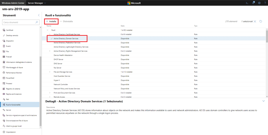Open the Eventi tool icon
The height and width of the screenshot is (135, 268).
pyautogui.click(x=4, y=46)
